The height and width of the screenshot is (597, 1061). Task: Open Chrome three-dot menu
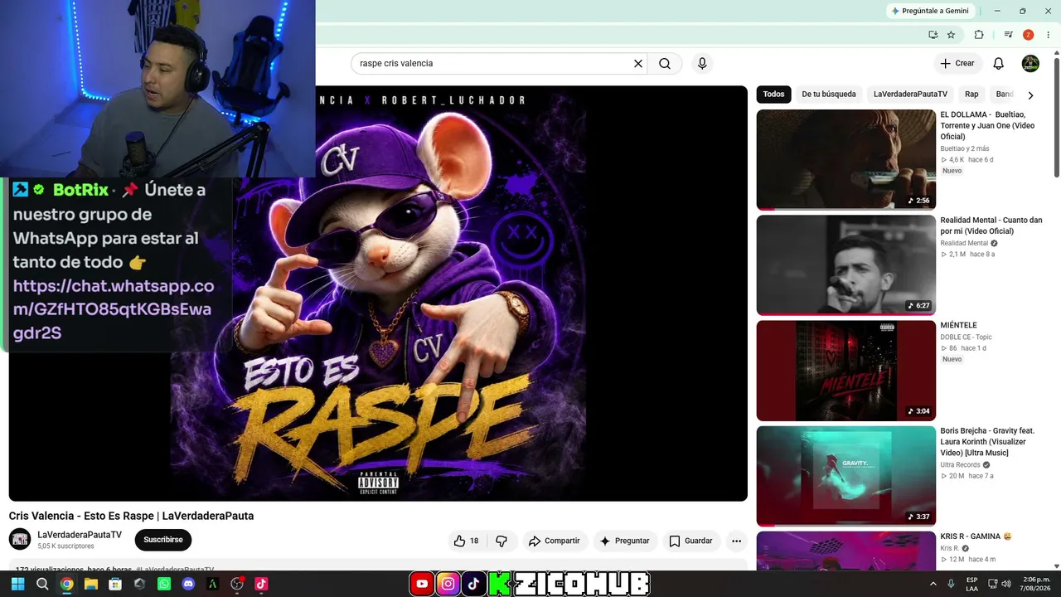1048,35
